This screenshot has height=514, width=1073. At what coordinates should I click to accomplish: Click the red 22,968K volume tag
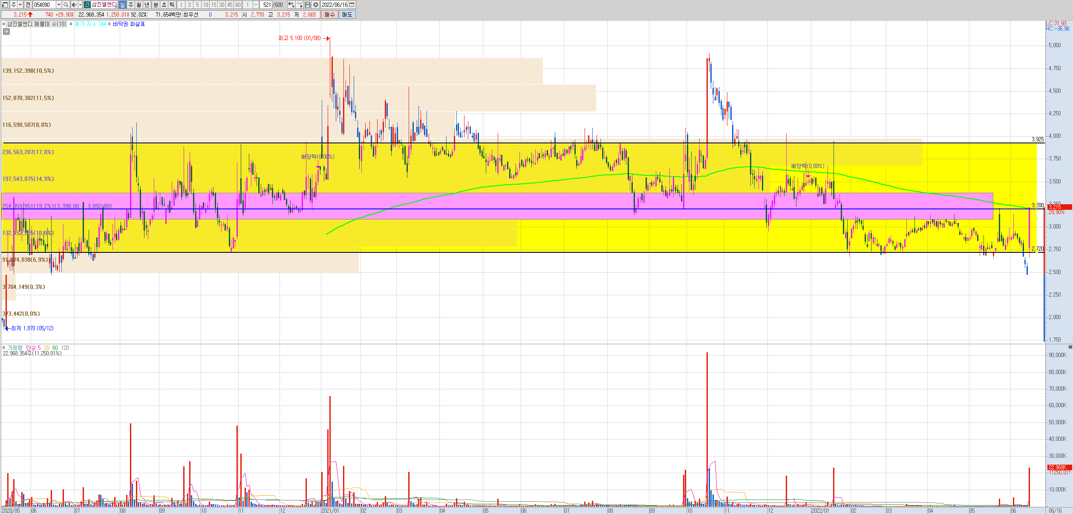pyautogui.click(x=1059, y=467)
